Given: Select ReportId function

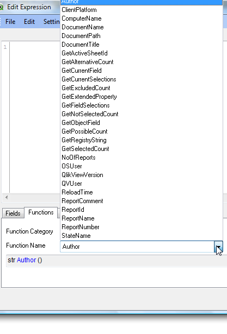Looking at the screenshot, I should (142, 210).
